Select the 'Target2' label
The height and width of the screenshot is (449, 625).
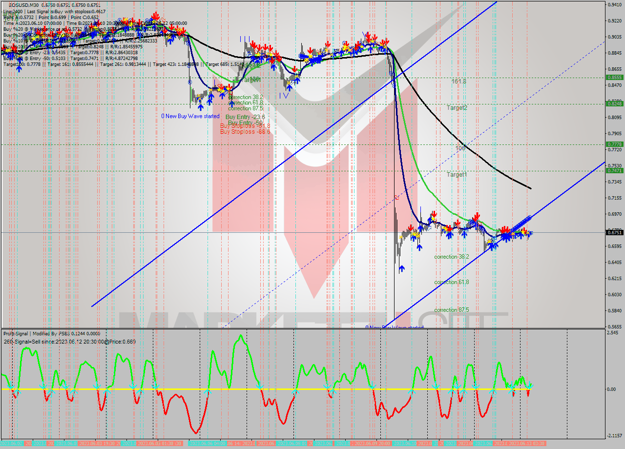point(457,108)
